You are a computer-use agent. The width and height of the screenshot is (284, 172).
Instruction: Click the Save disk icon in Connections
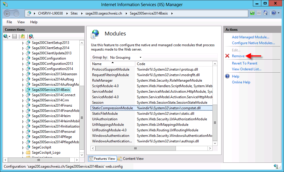pos(15,36)
